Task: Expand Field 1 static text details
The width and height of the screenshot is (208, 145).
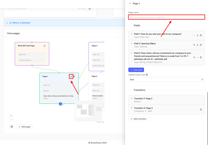Action: tap(131, 34)
